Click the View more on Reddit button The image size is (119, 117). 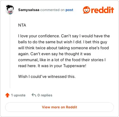tap(59, 107)
